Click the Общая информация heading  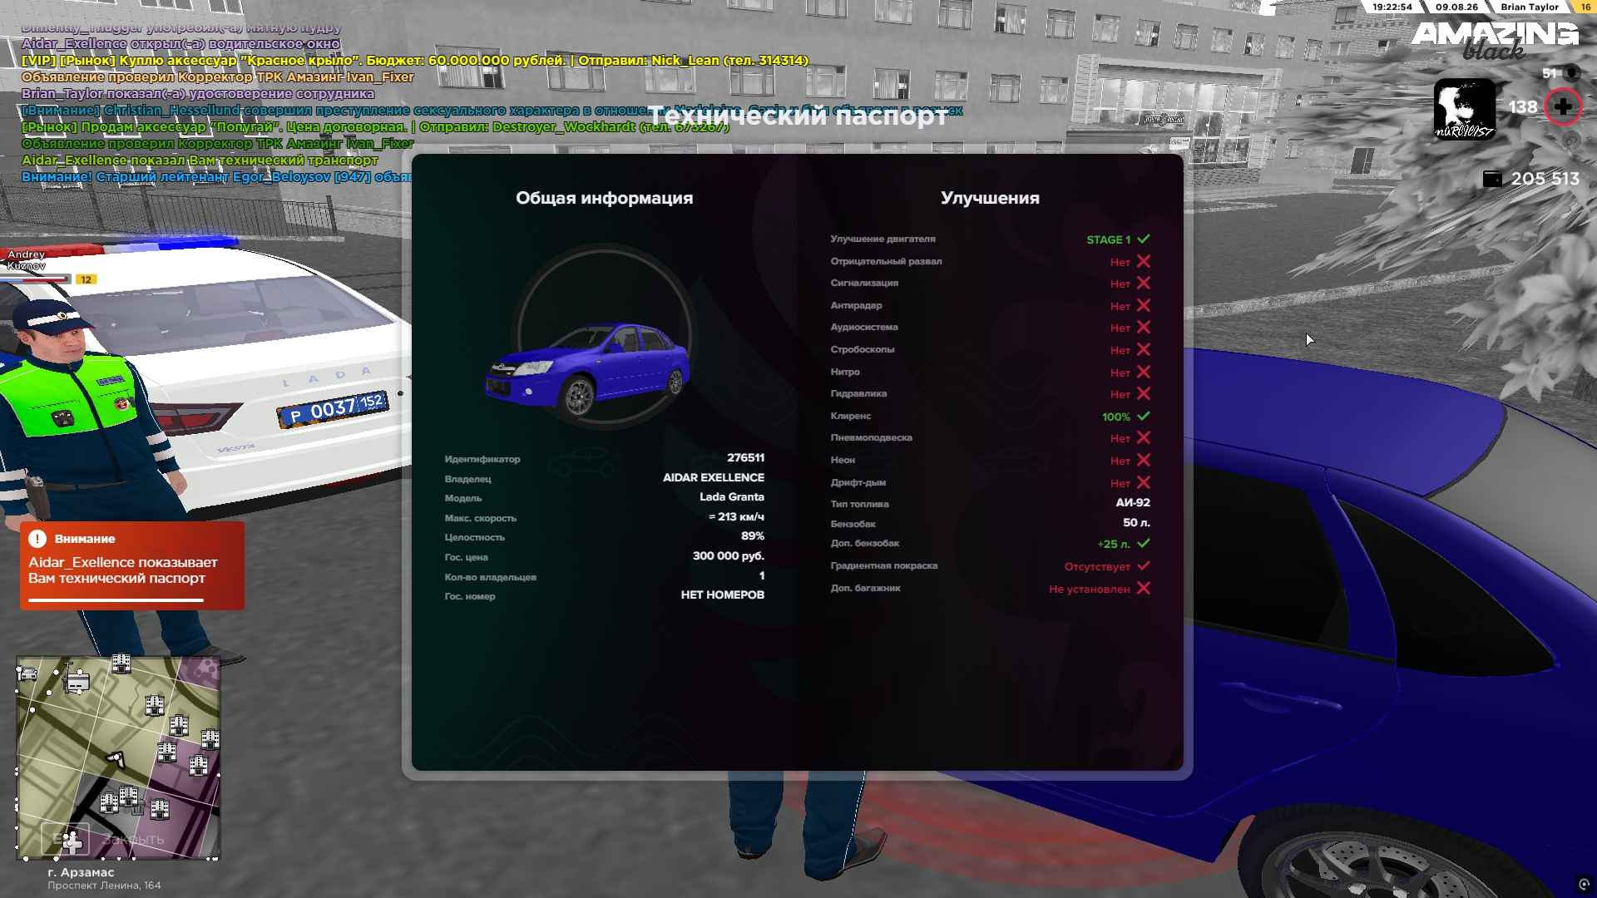coord(605,198)
